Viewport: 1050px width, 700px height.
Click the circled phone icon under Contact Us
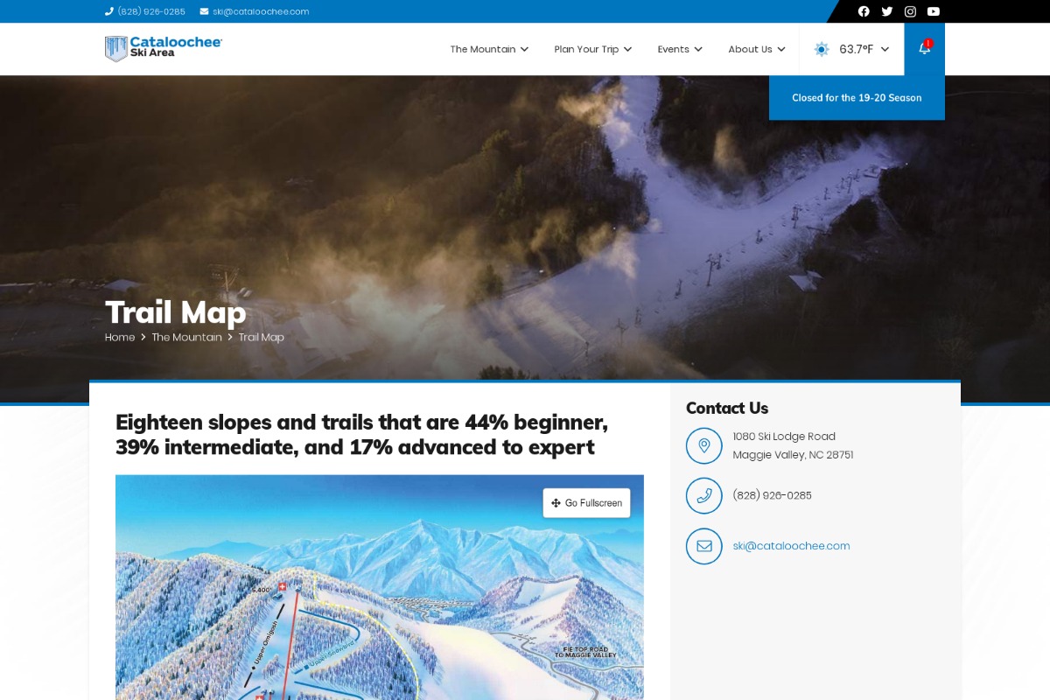click(704, 495)
